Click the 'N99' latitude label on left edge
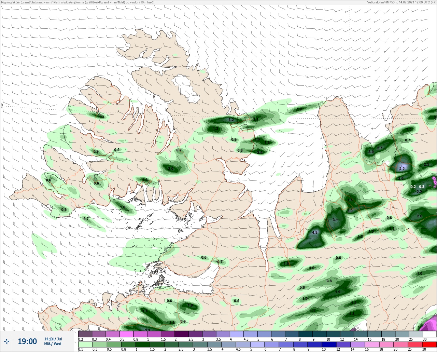The height and width of the screenshot is (352, 437). 2,106
